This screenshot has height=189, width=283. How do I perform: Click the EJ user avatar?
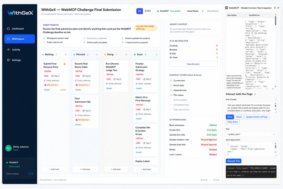[x=8, y=148]
